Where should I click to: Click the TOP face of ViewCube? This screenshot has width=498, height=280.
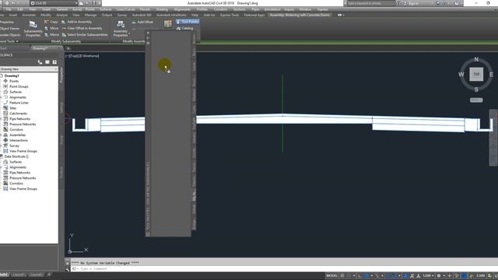click(476, 75)
